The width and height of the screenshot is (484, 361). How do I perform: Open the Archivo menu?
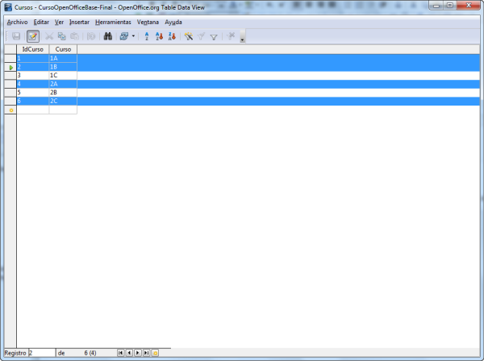[17, 23]
